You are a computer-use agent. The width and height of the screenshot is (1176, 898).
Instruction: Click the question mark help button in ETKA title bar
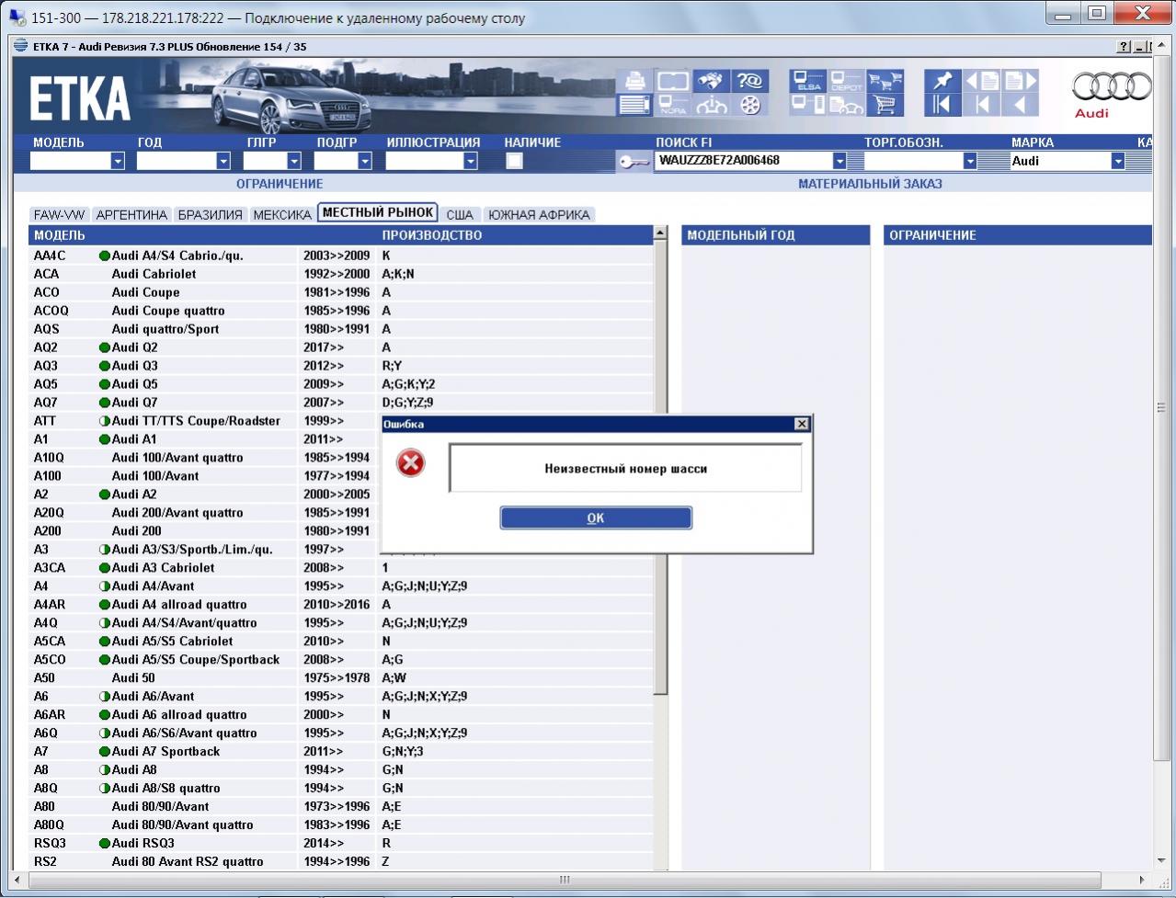tap(1124, 47)
